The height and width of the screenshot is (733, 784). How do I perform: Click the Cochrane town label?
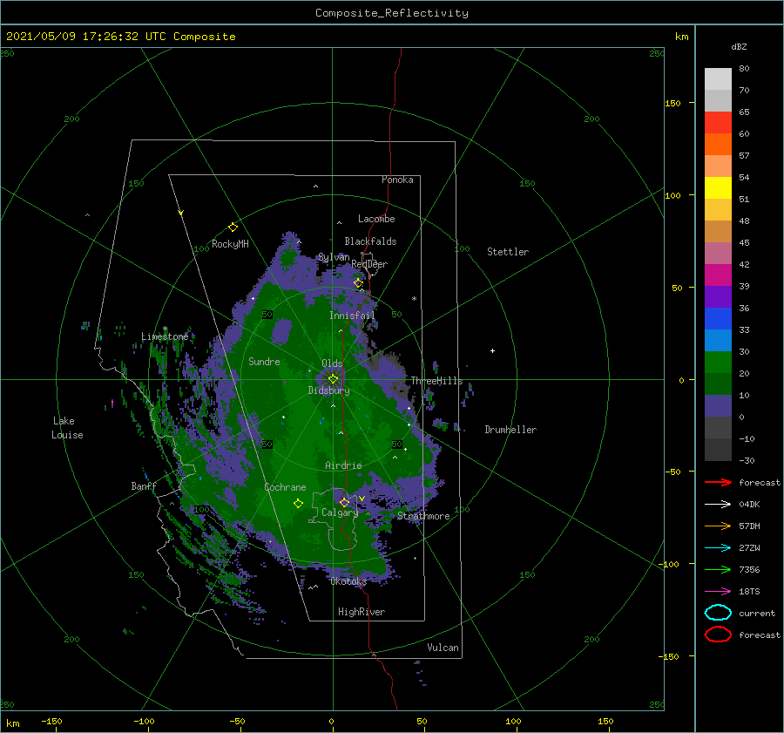(285, 487)
